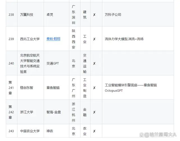Viewport: 180px width, 141px height.
Task: Click the ✗ mark in row 238
Action: pos(94,15)
